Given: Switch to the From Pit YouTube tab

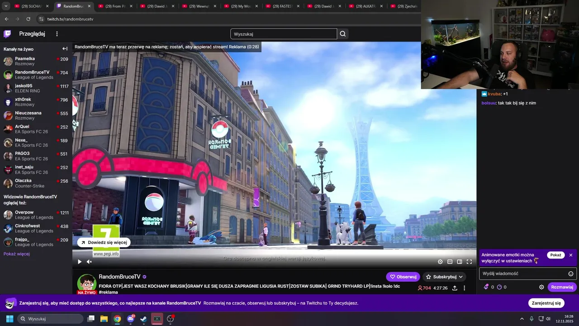Looking at the screenshot, I should (x=115, y=6).
